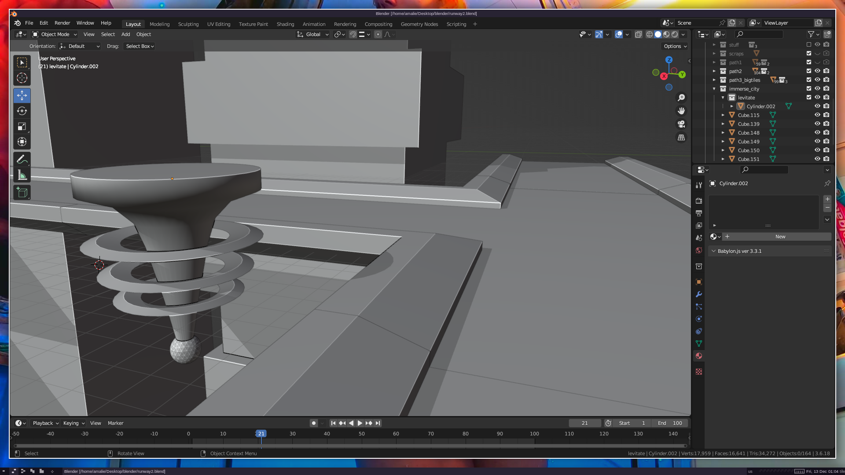Choose the Add Cube tool
Screen dimensions: 845x475
(22, 192)
